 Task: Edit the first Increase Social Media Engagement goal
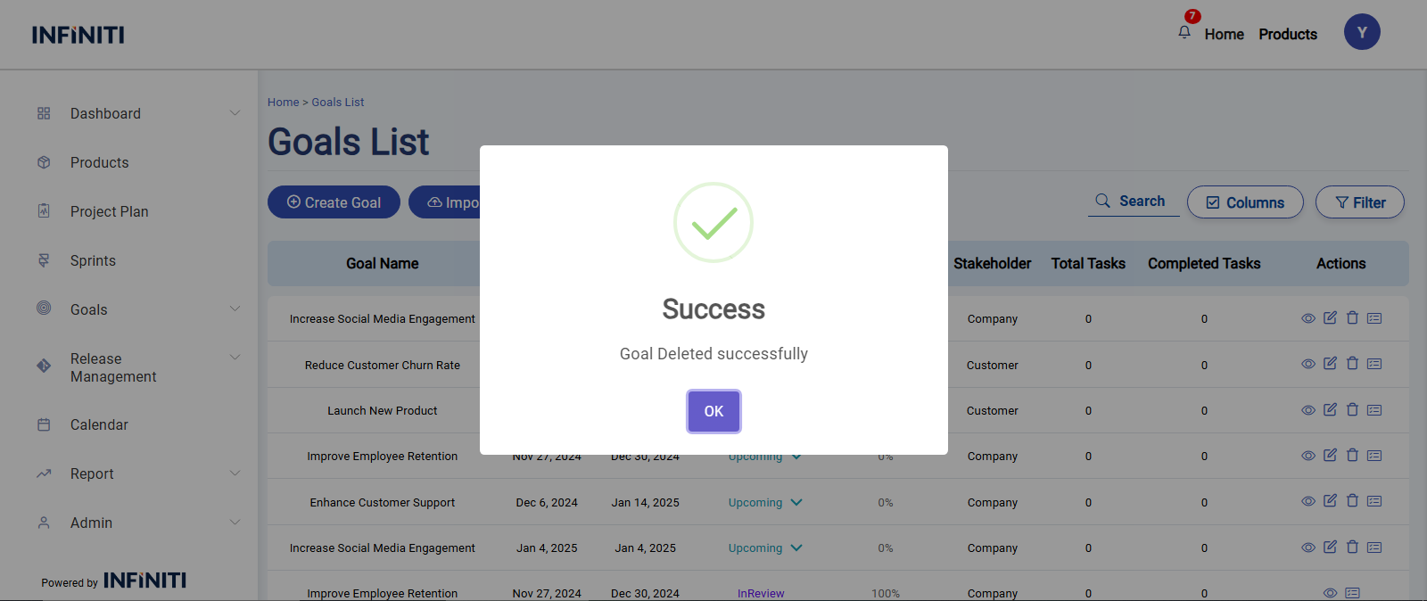pos(1330,318)
